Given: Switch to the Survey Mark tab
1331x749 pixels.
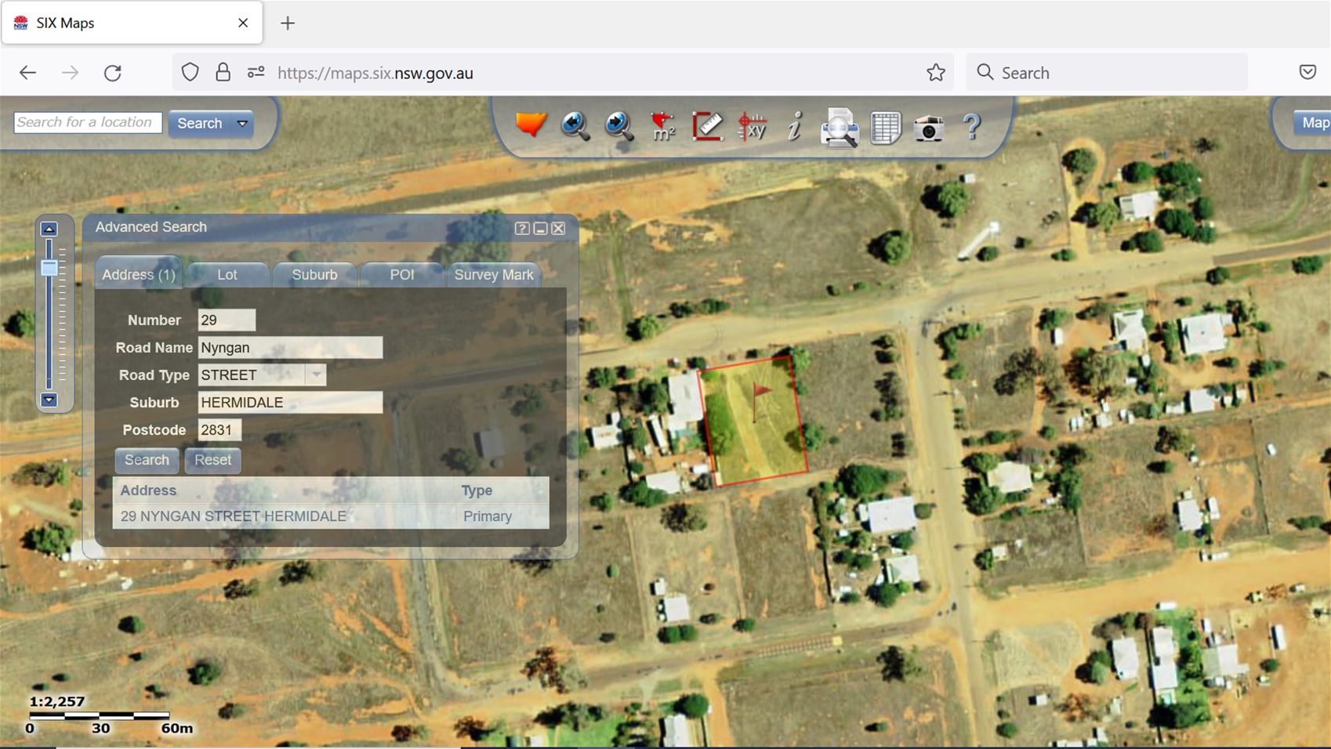Looking at the screenshot, I should point(493,275).
